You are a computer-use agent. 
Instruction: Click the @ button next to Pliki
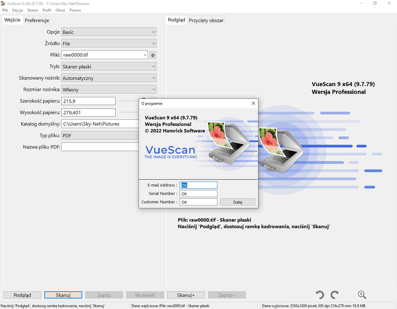(153, 55)
